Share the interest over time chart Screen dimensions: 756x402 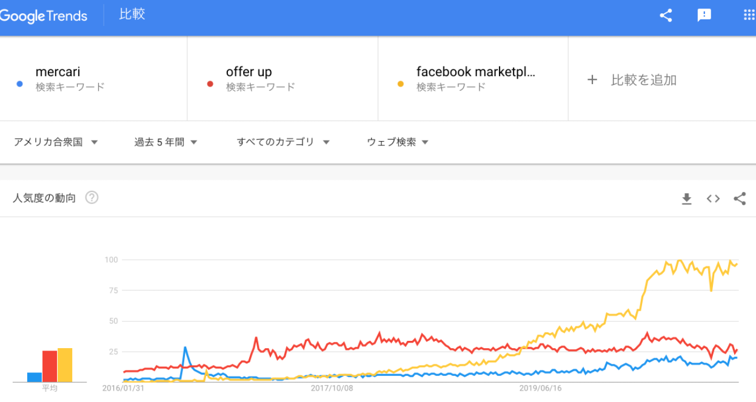tap(740, 199)
